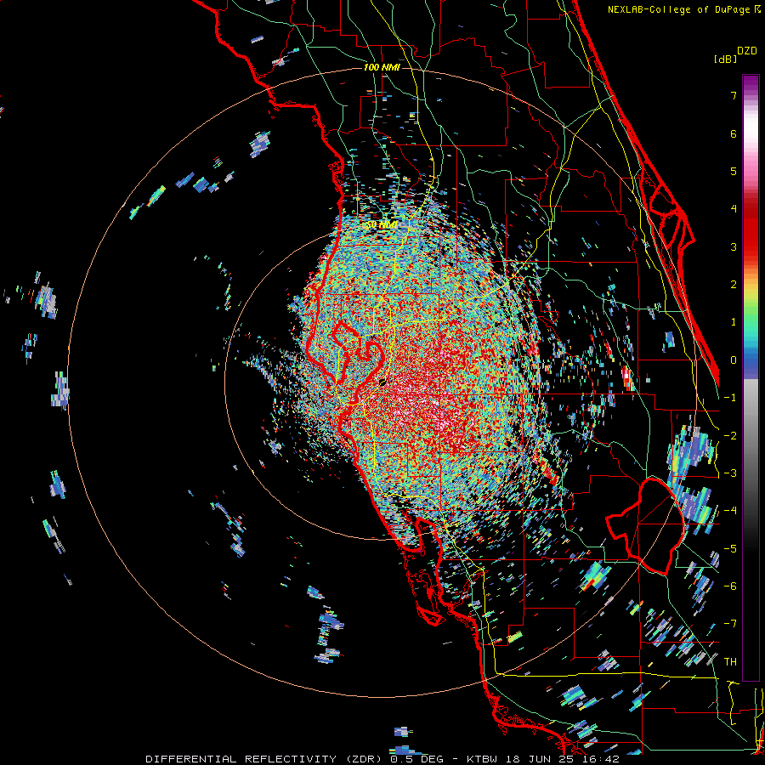The height and width of the screenshot is (765, 765).
Task: Click the -3 value on color scale
Action: (730, 473)
